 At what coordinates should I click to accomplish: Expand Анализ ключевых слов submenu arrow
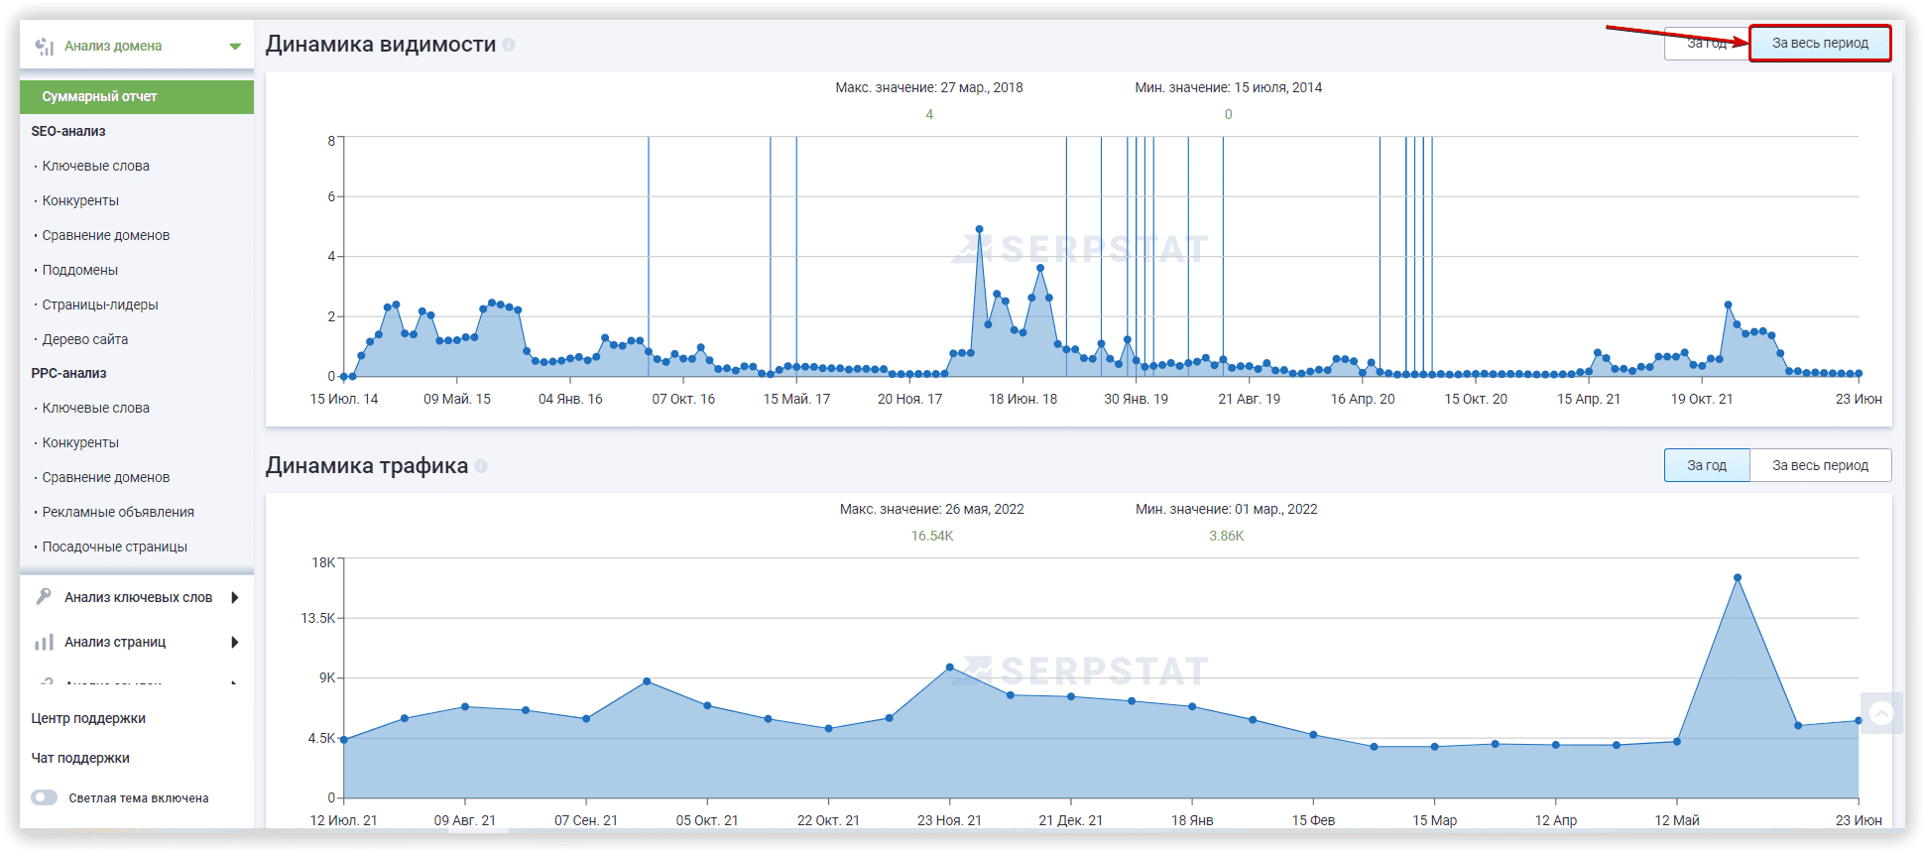pos(235,597)
